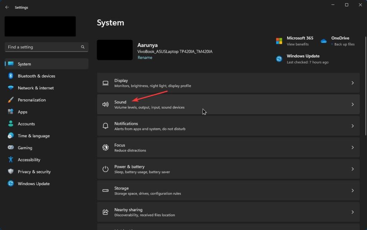The image size is (367, 230).
Task: Open Notifications via its right chevron
Action: point(353,126)
